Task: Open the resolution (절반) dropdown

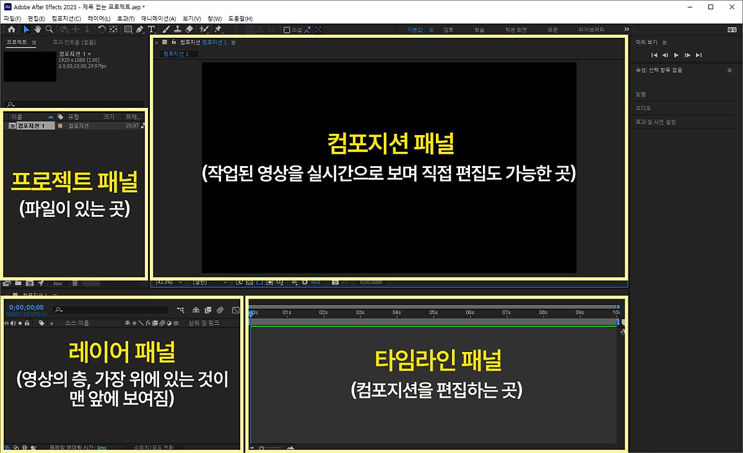Action: [x=208, y=282]
